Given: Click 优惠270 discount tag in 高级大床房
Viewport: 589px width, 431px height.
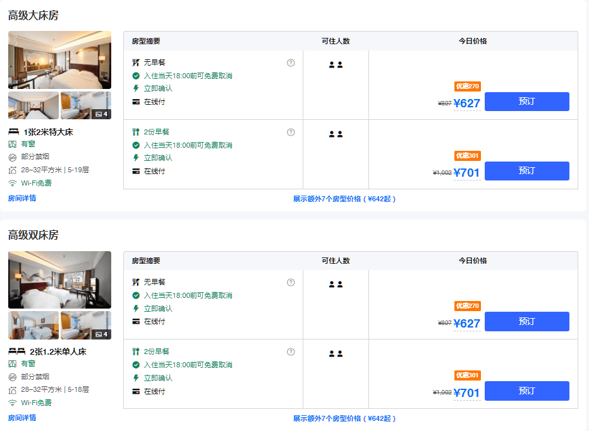Looking at the screenshot, I should coord(468,86).
